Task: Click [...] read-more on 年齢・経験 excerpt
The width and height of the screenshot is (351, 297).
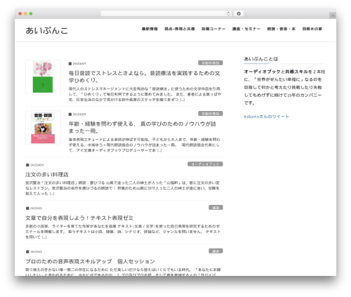Action: [x=159, y=150]
